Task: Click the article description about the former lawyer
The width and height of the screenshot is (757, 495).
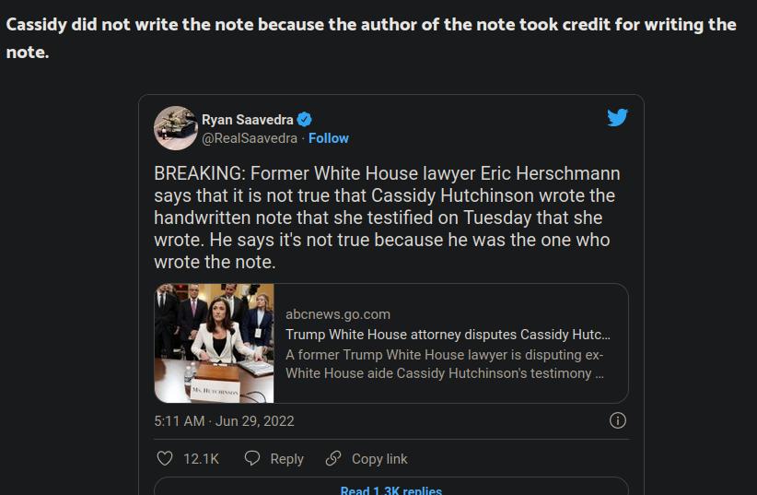Action: tap(445, 364)
